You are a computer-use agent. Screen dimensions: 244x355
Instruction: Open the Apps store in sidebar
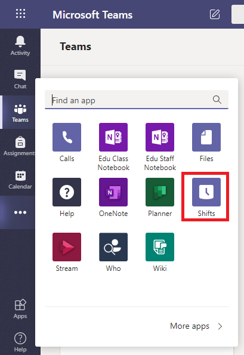tap(20, 309)
